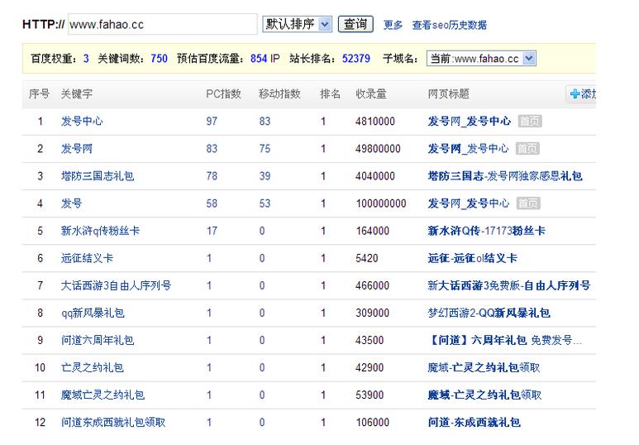Click PC index 97 for 发号中心

(x=212, y=121)
